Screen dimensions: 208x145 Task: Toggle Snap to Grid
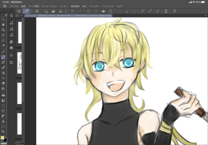[x=157, y=11]
